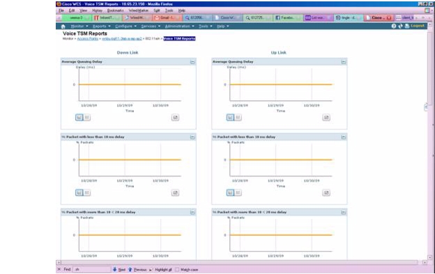Click the horizontal scrollbar at page bottom

pos(240,262)
